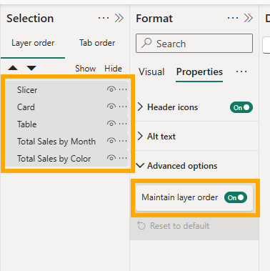Open more options for Card layer
This screenshot has height=271, width=270.
point(123,107)
